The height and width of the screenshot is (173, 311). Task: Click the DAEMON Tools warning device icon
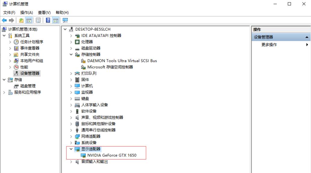pyautogui.click(x=83, y=61)
